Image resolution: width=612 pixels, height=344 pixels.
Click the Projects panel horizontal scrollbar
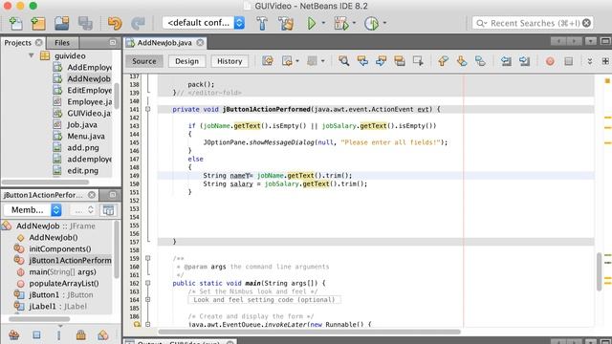click(x=45, y=183)
